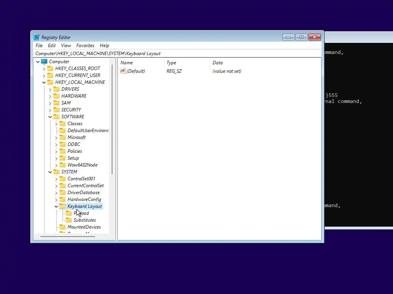The width and height of the screenshot is (393, 294).
Task: Click the SAM folder icon
Action: point(57,103)
